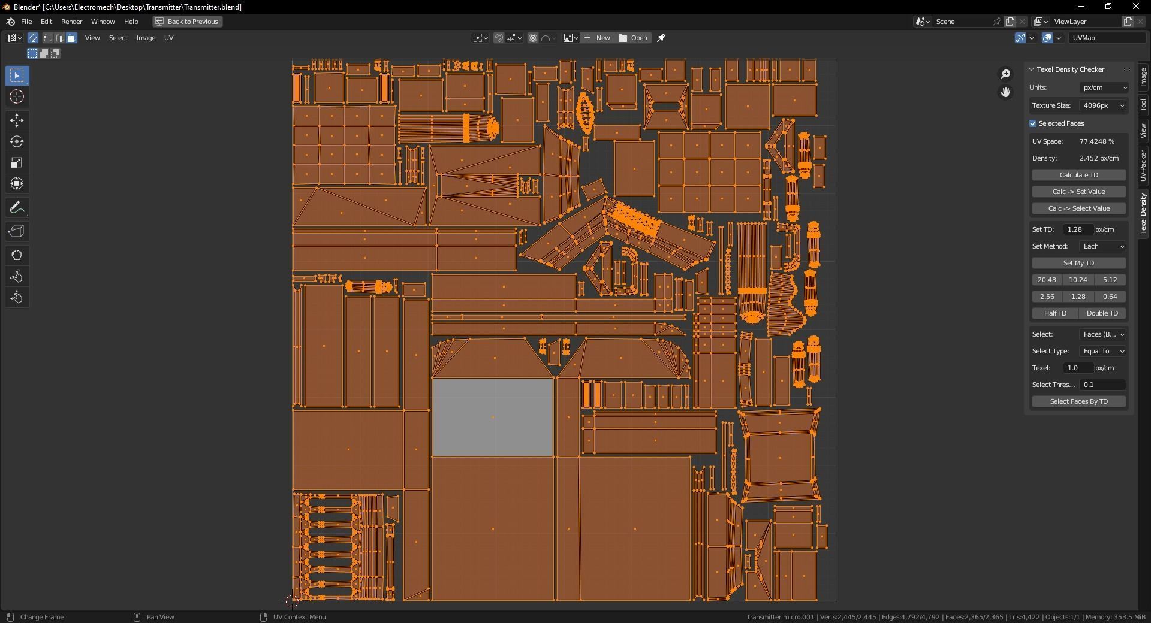The height and width of the screenshot is (623, 1151).
Task: Open the Render menu
Action: coord(72,22)
